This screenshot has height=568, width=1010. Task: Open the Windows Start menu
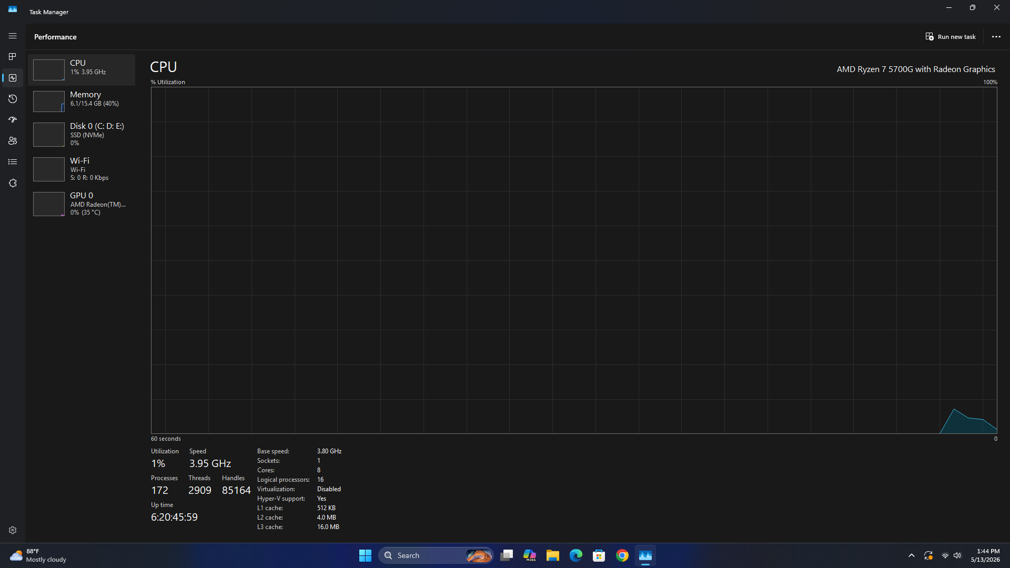click(365, 555)
